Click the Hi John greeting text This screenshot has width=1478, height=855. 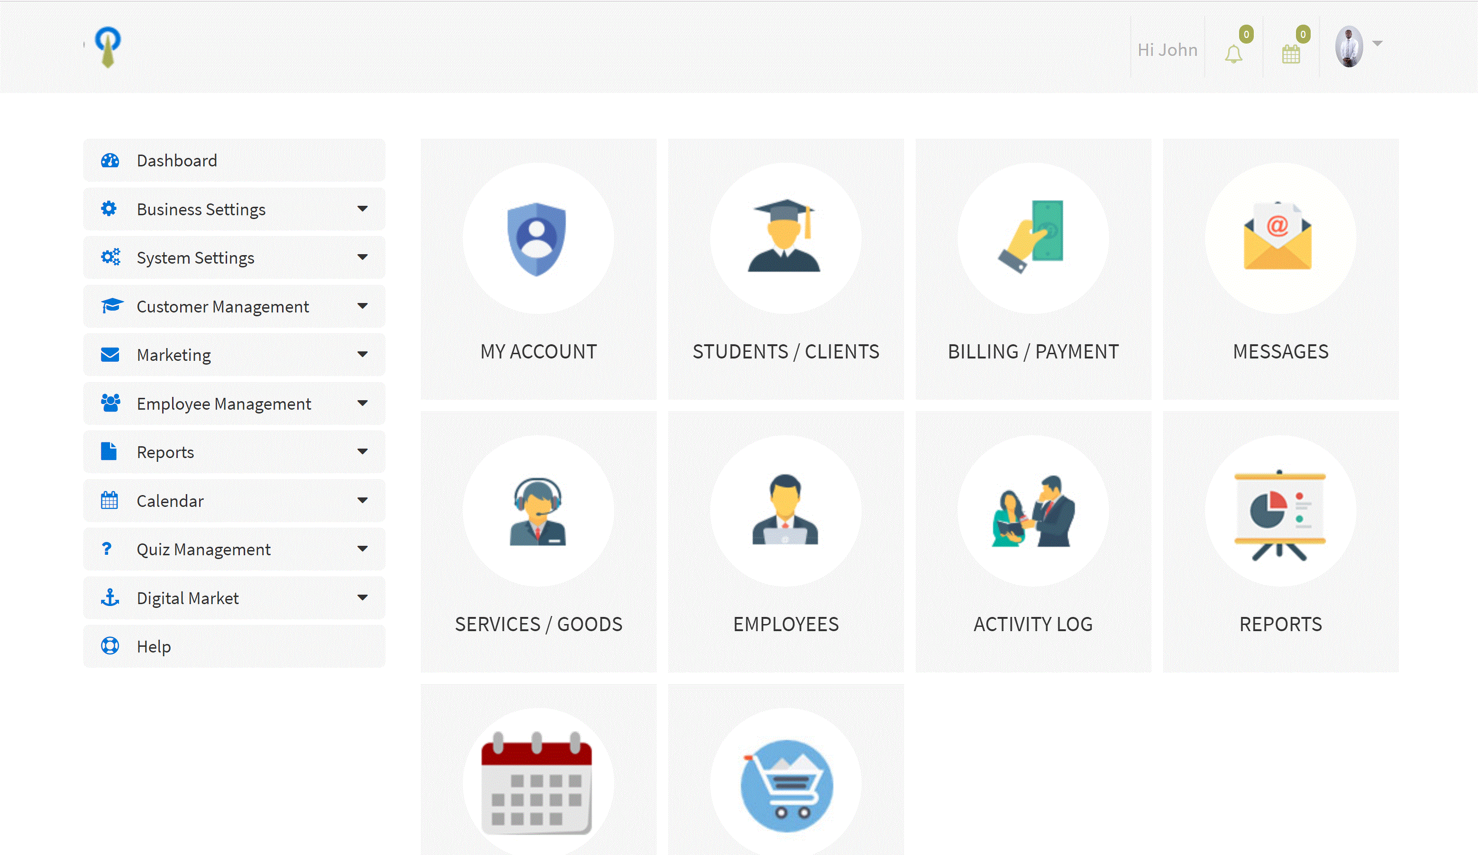pyautogui.click(x=1167, y=50)
